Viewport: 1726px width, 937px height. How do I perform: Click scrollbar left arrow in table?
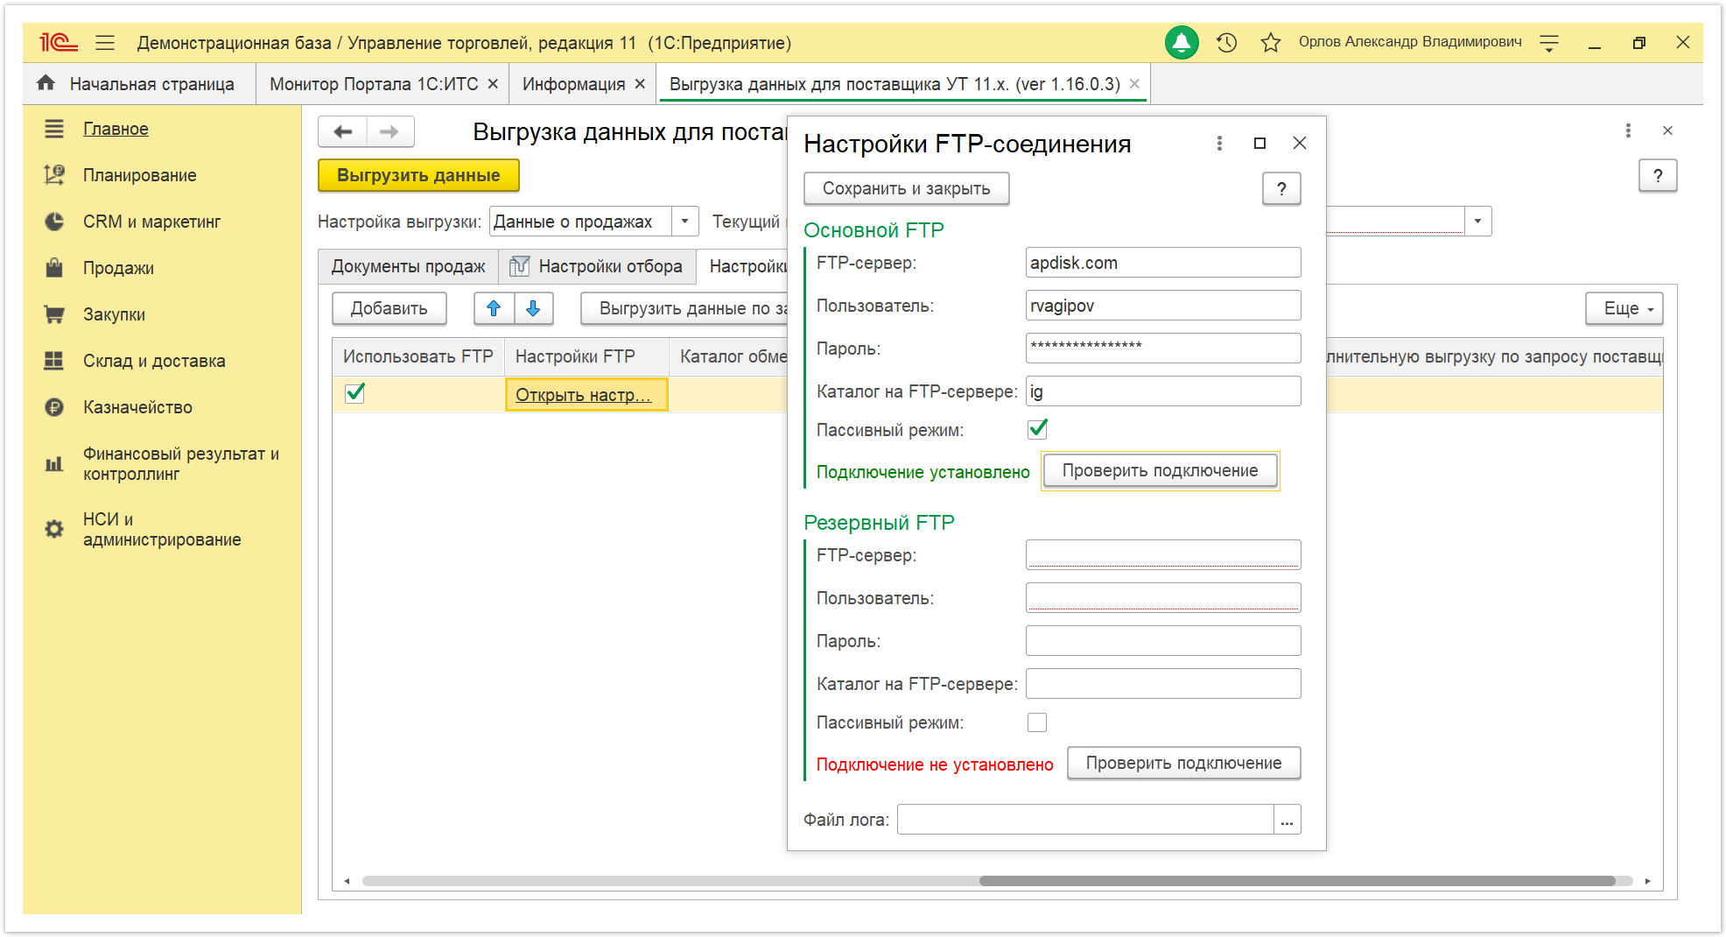click(x=347, y=881)
